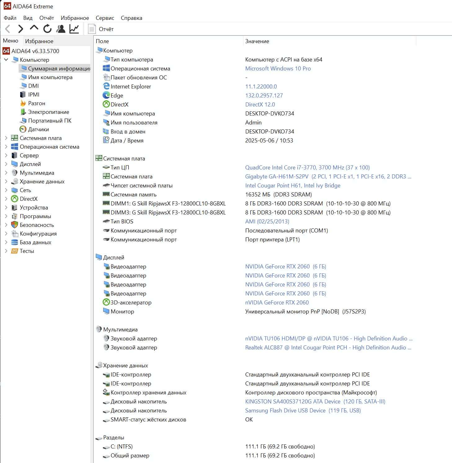Click the Электропитание battery icon
The width and height of the screenshot is (452, 463).
[x=23, y=112]
